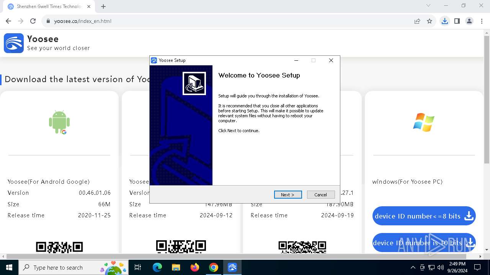Open the Chrome downloads icon

tap(444, 21)
